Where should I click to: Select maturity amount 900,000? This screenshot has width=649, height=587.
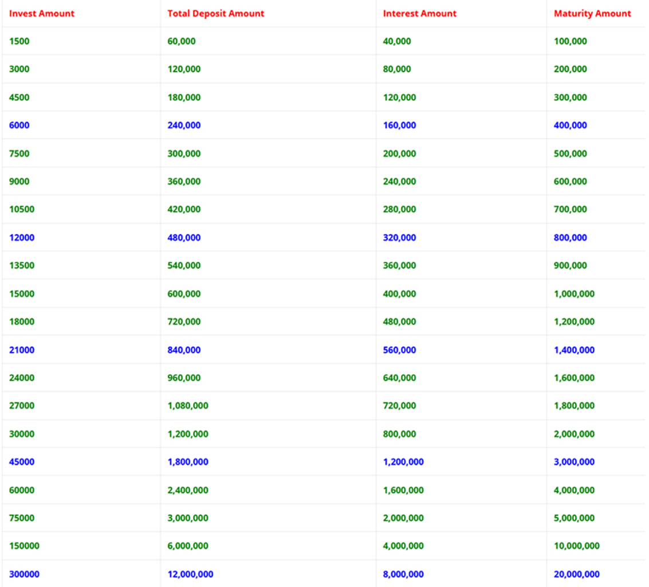coord(571,265)
